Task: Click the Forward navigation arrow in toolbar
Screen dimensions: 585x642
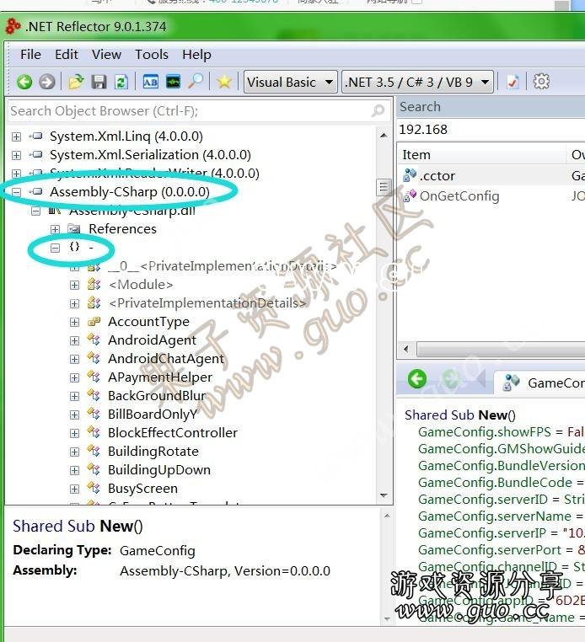Action: point(47,82)
